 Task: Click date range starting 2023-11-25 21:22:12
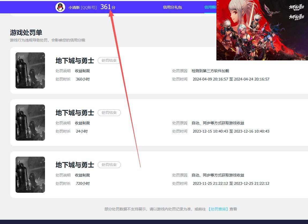tap(231, 183)
